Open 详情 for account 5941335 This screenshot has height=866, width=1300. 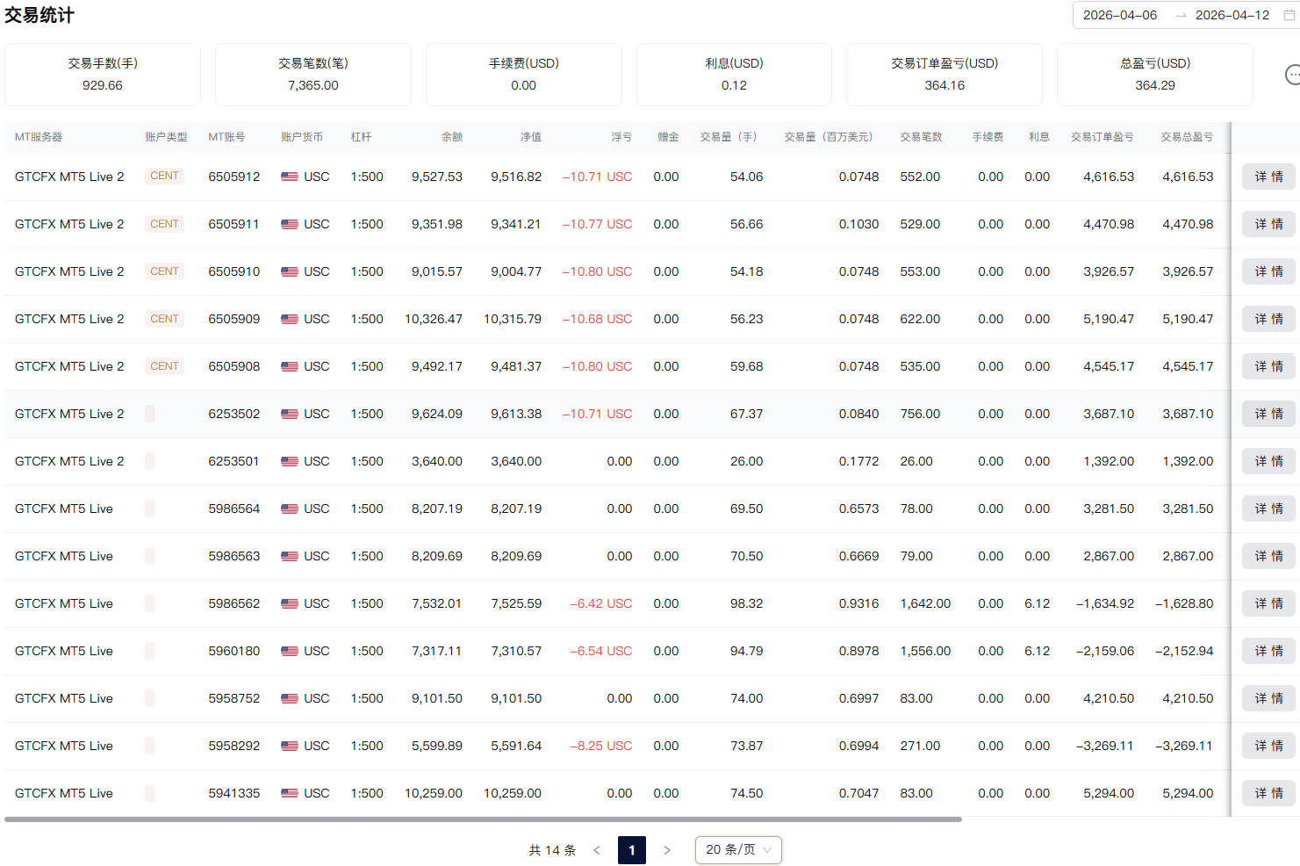1268,793
